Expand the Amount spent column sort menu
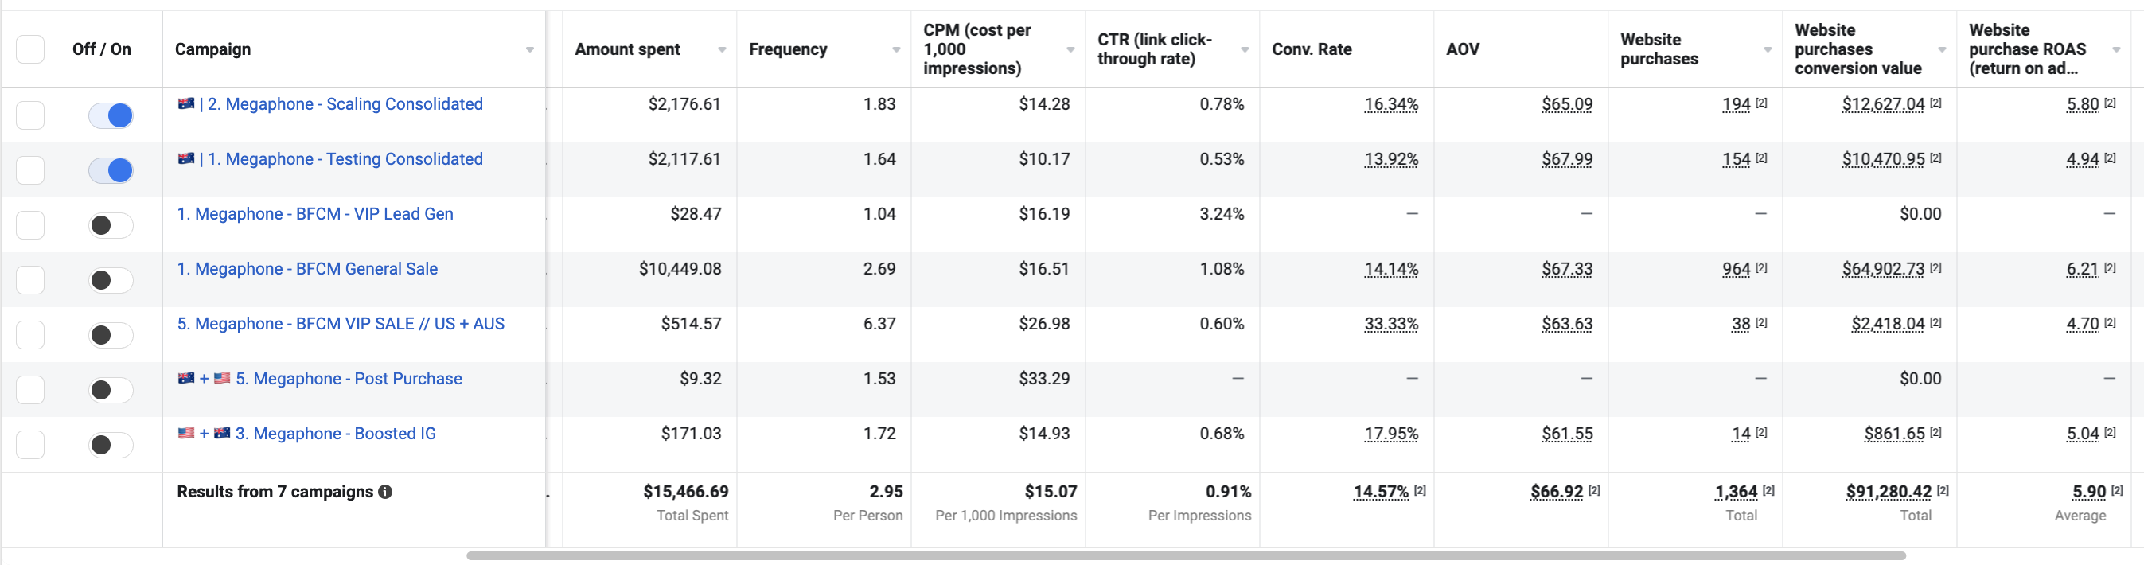Viewport: 2144px width, 565px height. click(x=722, y=50)
